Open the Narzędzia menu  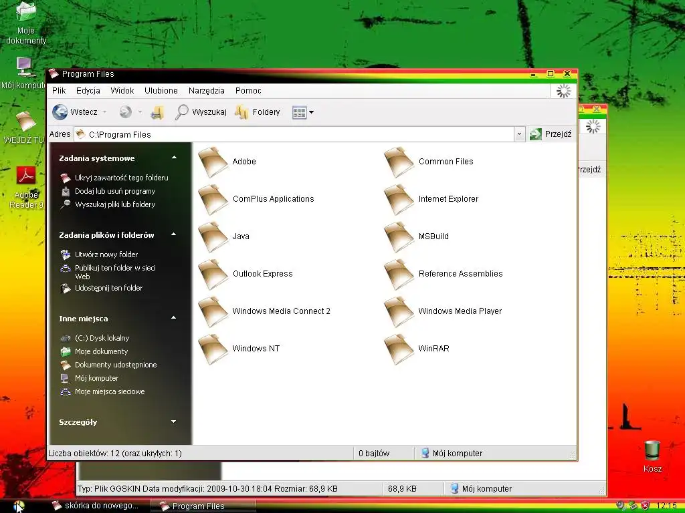[x=207, y=91]
